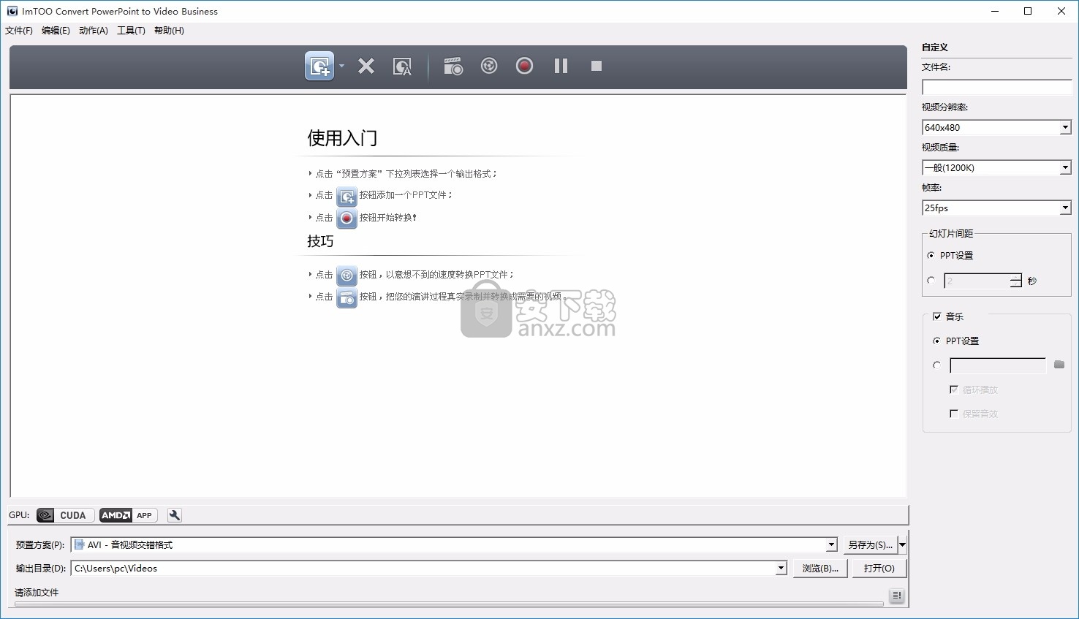Start conversion with the red record button
1079x619 pixels.
(524, 66)
